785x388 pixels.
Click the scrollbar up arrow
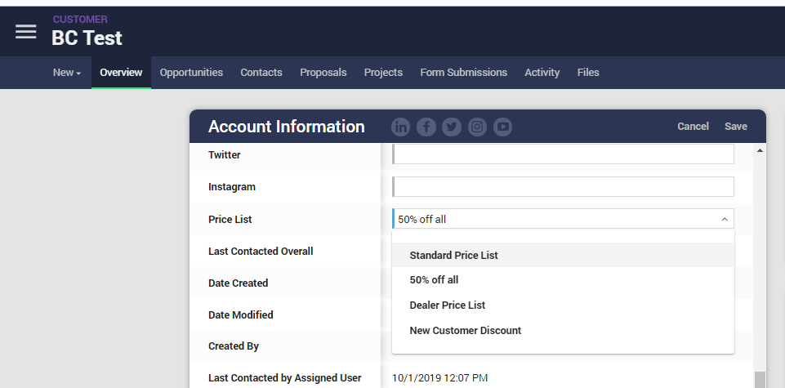coord(760,151)
